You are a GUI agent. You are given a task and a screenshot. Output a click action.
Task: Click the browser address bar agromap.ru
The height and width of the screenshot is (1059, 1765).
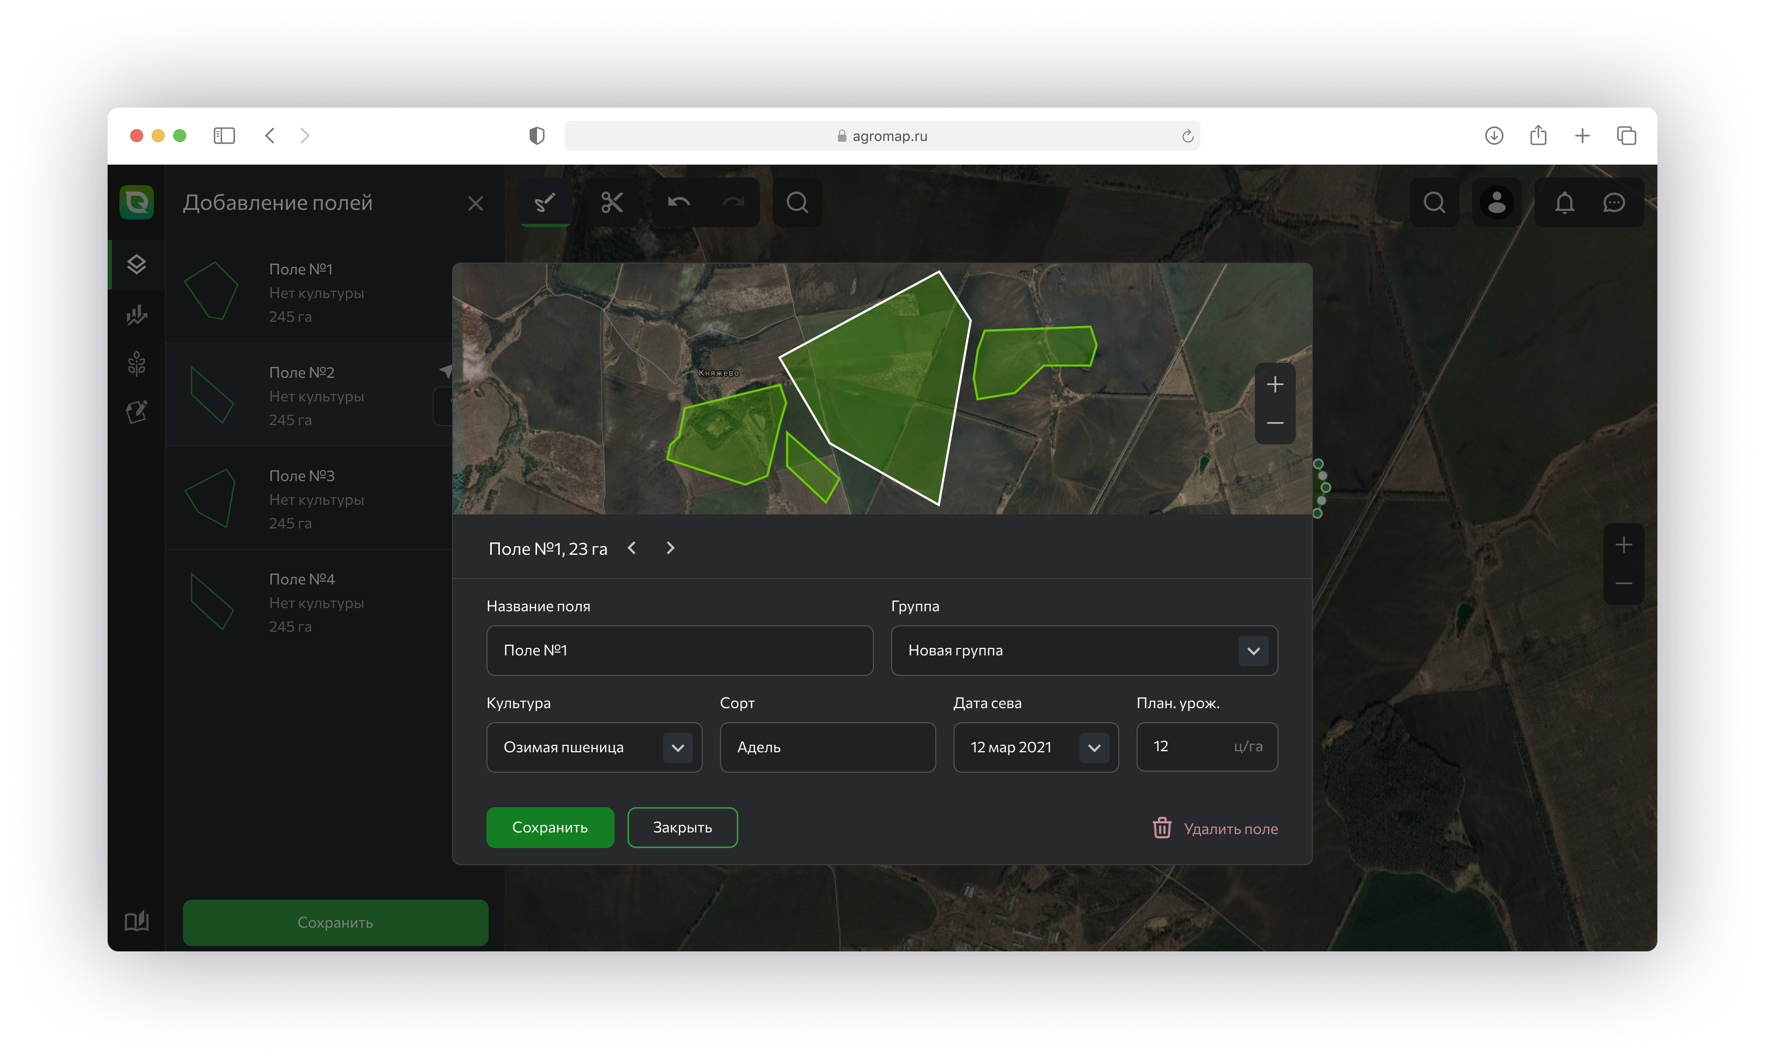pyautogui.click(x=882, y=136)
